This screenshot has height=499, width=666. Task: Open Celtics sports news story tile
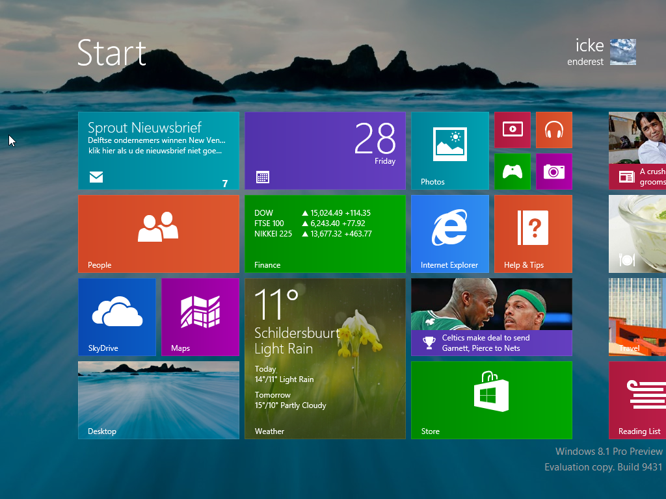(x=491, y=317)
